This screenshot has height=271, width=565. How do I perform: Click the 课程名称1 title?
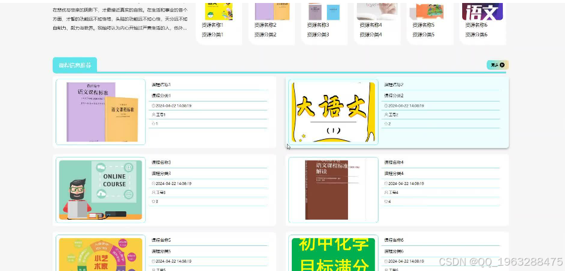click(161, 85)
